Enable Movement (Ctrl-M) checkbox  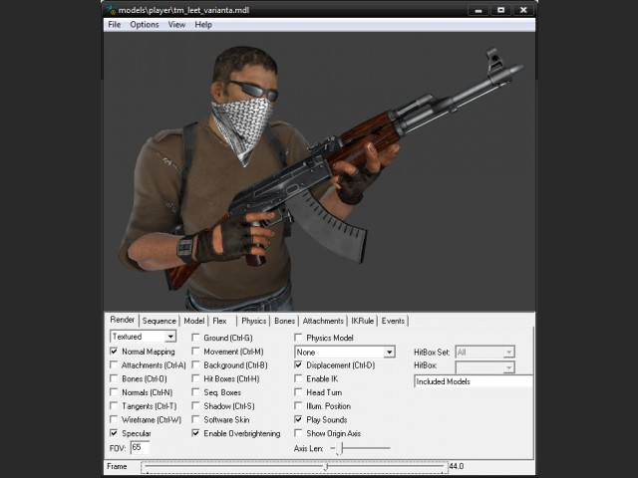pos(195,352)
